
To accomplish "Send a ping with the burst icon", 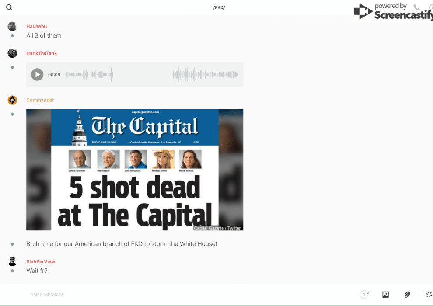I will tap(429, 295).
